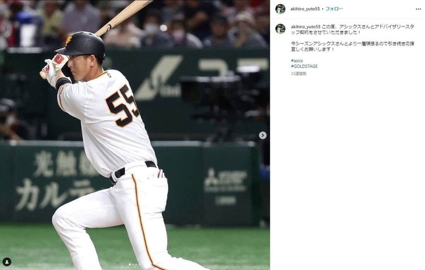Go to next photo with carousel arrow
The image size is (425, 270).
[263, 135]
